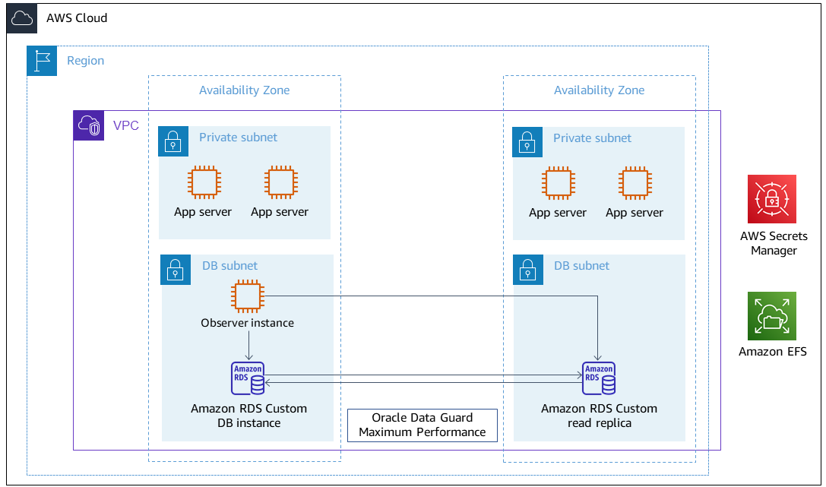Screen dimensions: 826x487
Task: Click the purple VPC icon
Action: (90, 125)
